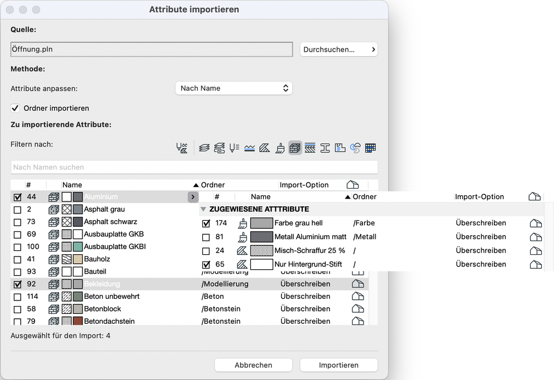Filter by pen sets icon
557x380 pixels.
click(x=234, y=148)
